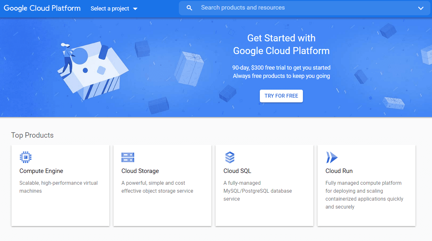Click the search magnifier icon
The image size is (432, 241).
tap(189, 8)
